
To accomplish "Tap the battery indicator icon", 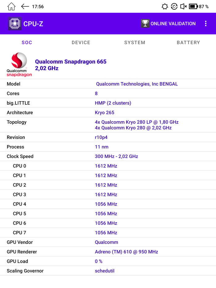I will coord(193,6).
